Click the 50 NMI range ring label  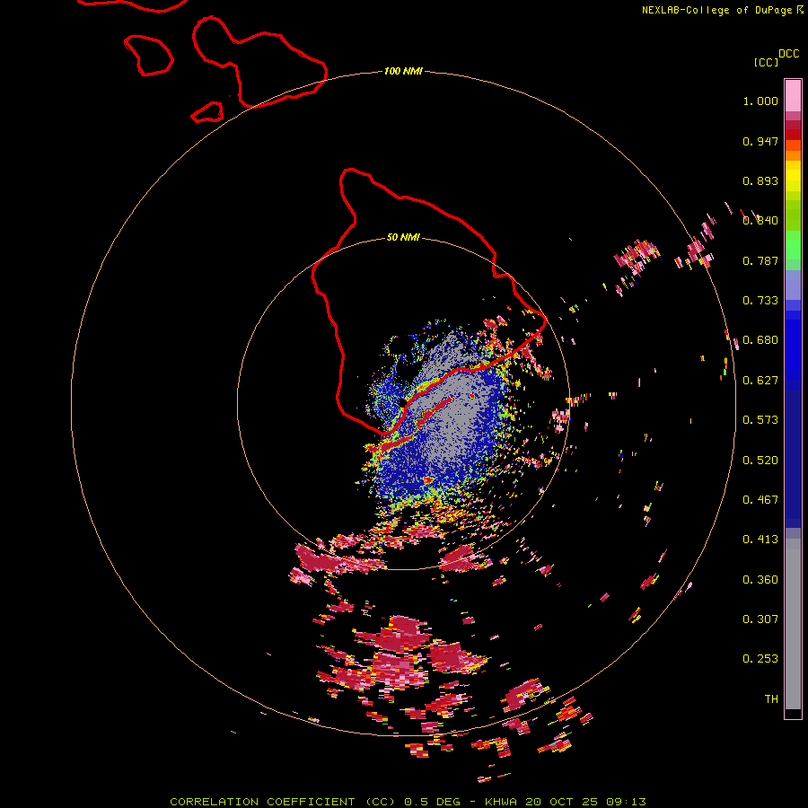(403, 238)
